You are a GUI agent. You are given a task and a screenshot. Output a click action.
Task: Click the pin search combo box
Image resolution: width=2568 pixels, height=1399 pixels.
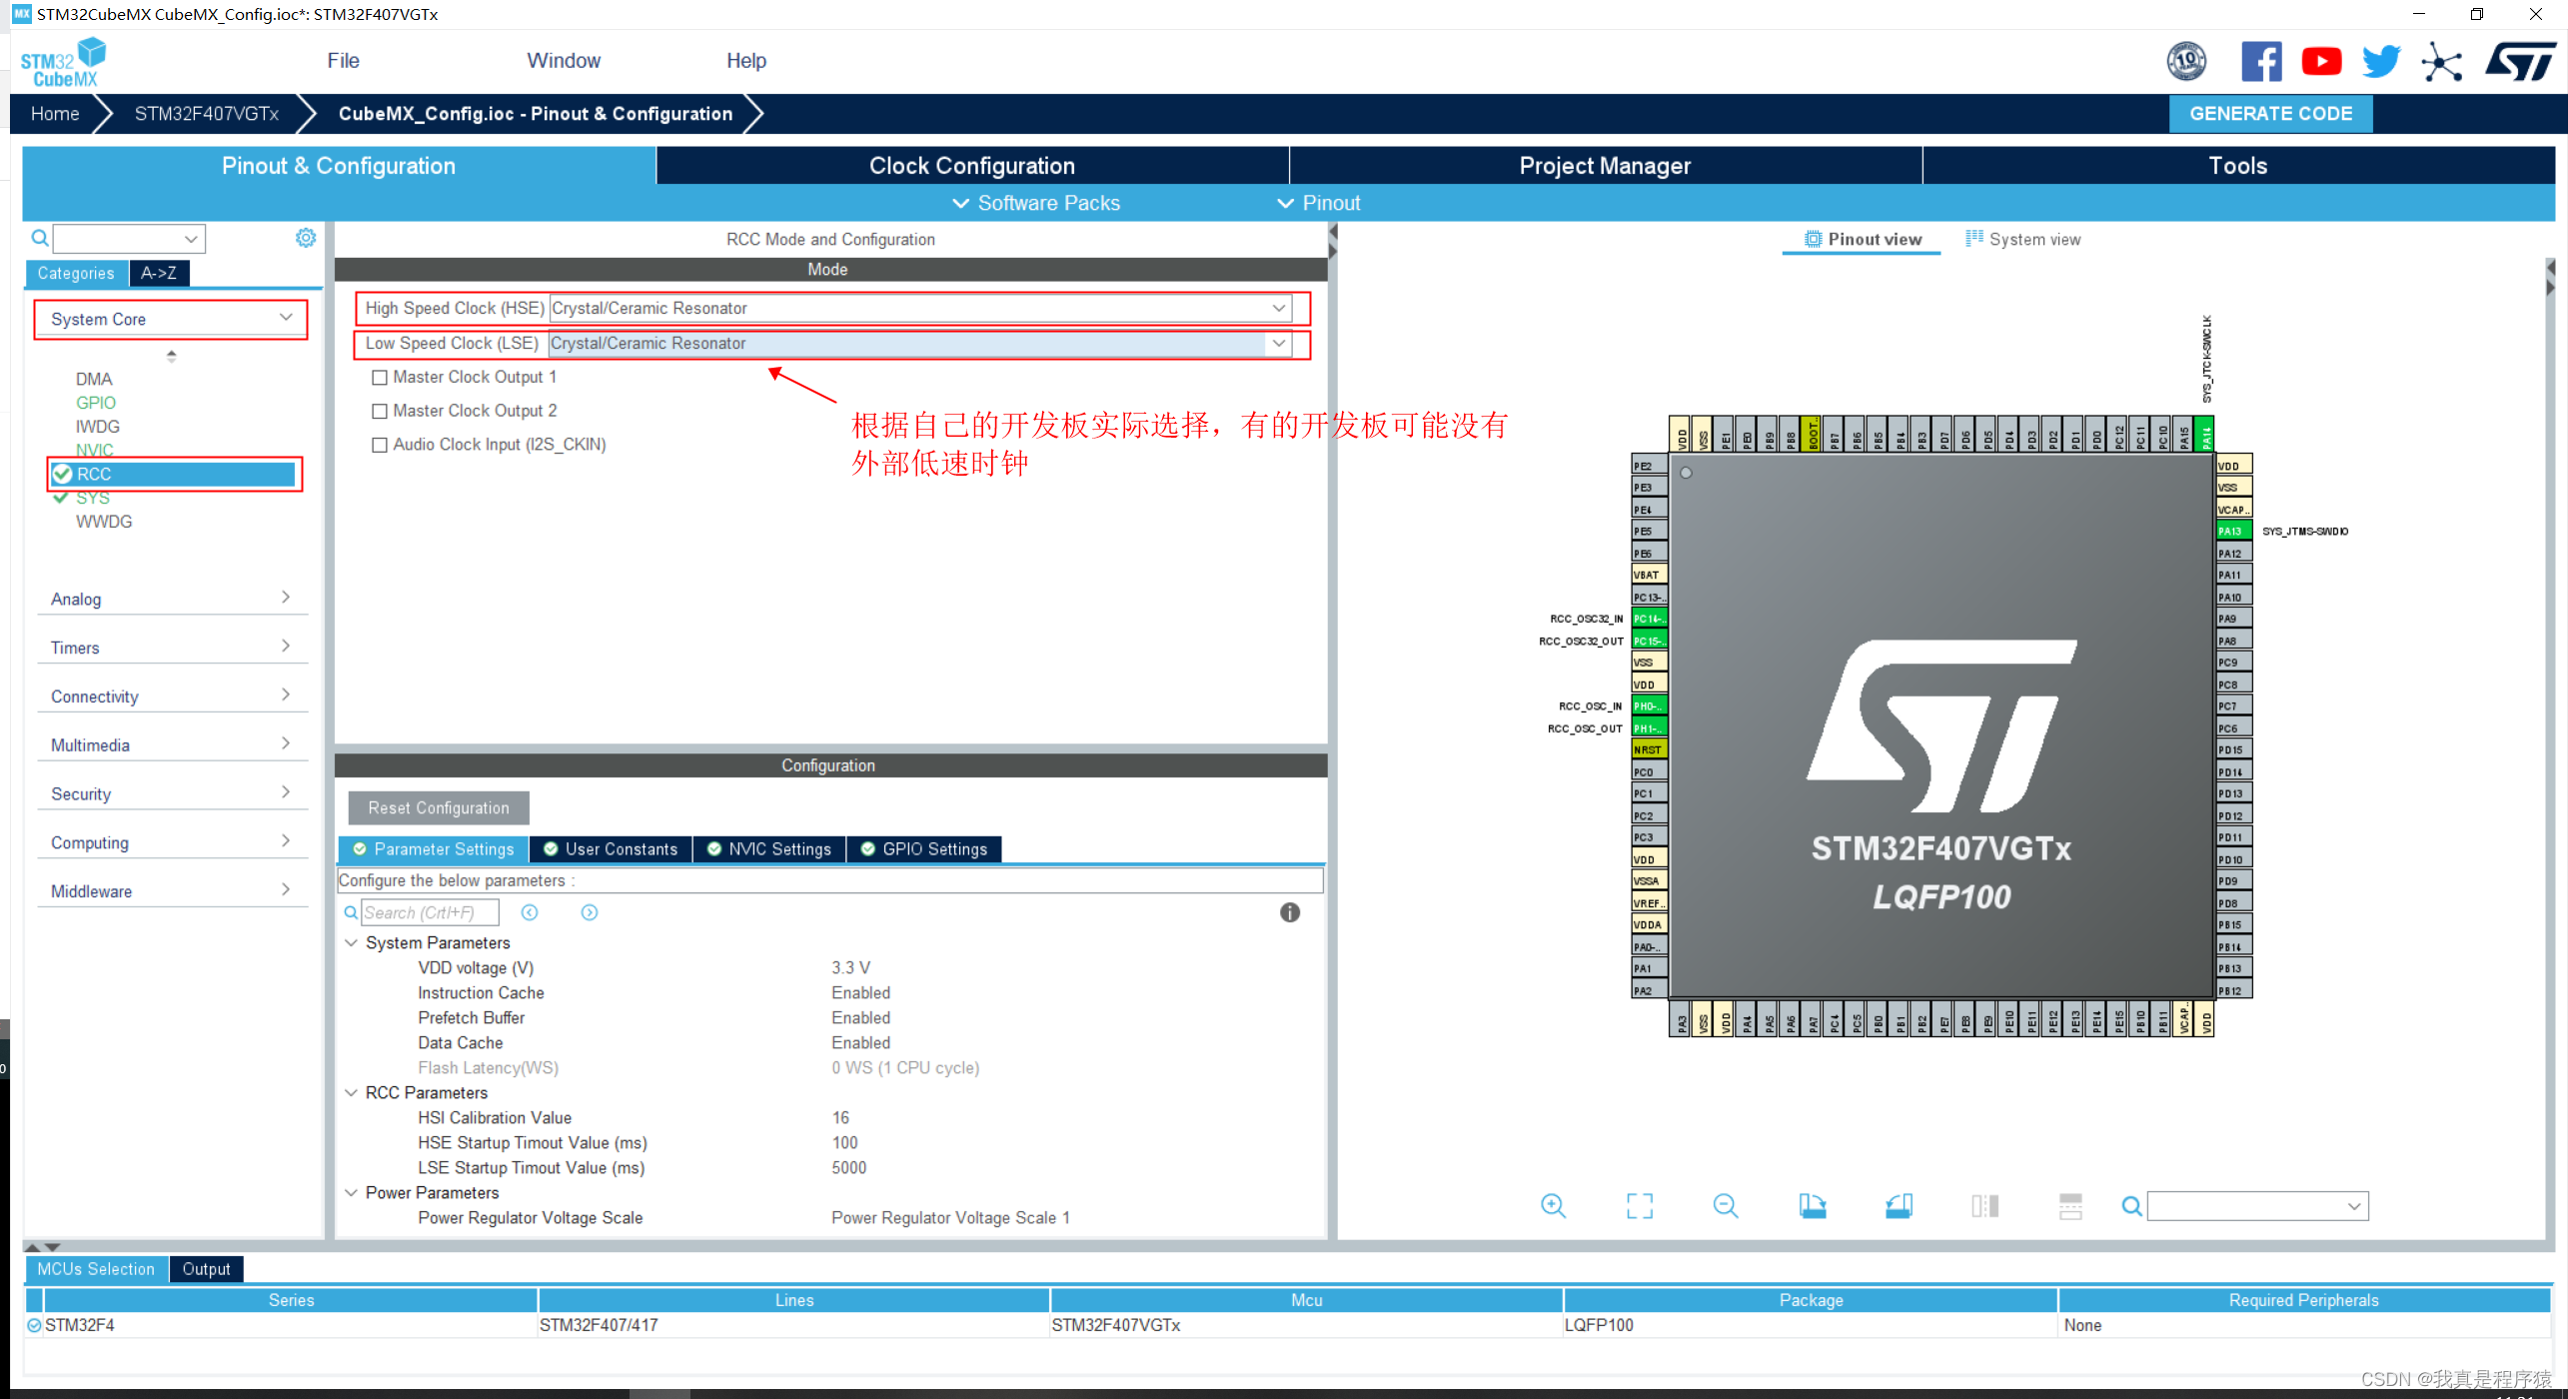pos(2257,1206)
